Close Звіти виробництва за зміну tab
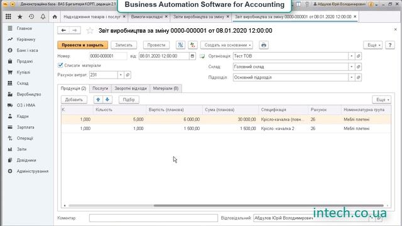The image size is (402, 226). [x=227, y=17]
